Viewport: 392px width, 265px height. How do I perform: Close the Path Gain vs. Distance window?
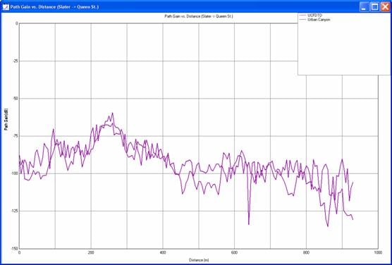tap(385, 7)
